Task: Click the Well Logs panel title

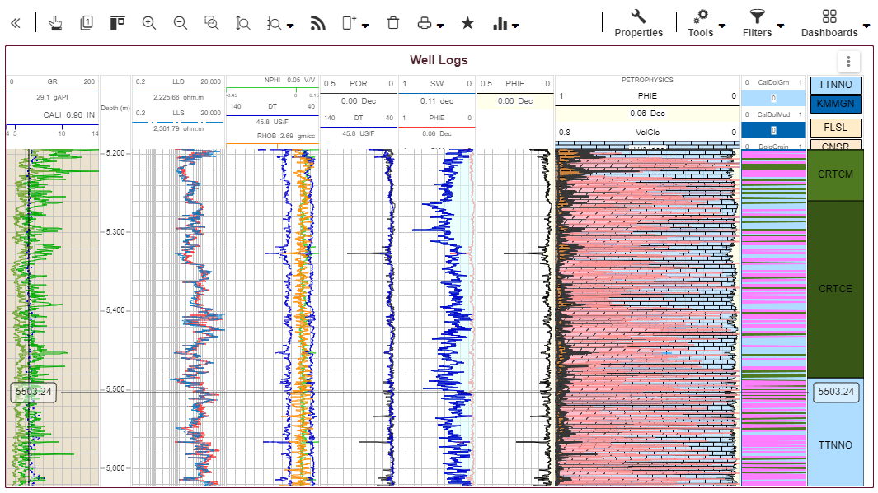Action: (x=439, y=60)
